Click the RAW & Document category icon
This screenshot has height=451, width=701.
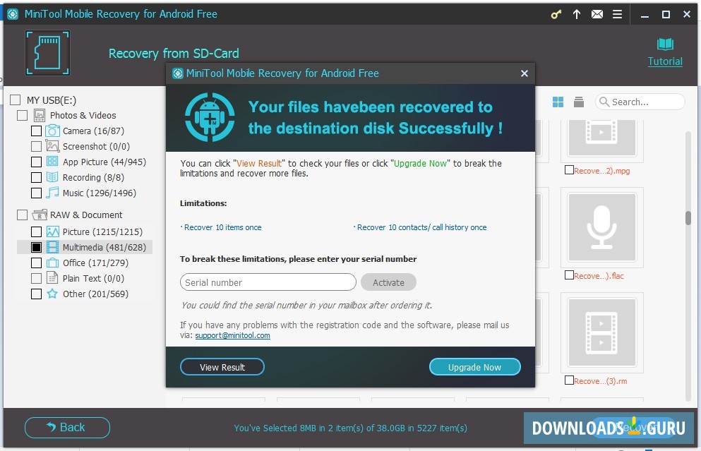tap(40, 215)
